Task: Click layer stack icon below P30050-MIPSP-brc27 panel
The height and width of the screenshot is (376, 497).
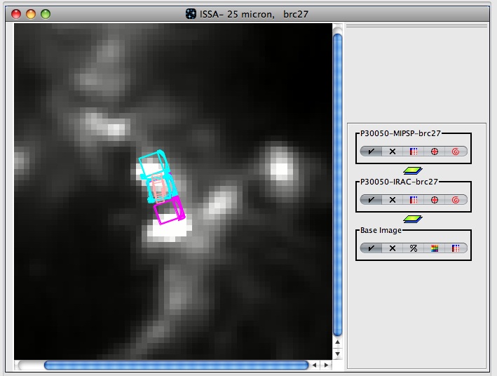Action: (x=413, y=170)
